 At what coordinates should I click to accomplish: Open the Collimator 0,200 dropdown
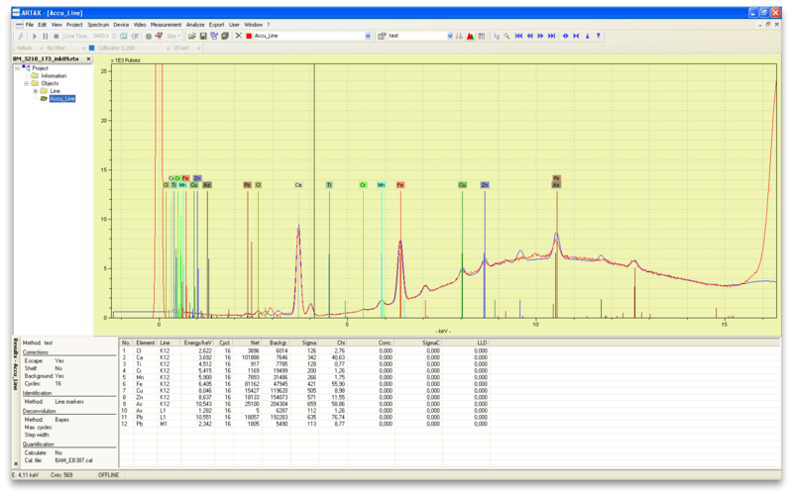168,48
